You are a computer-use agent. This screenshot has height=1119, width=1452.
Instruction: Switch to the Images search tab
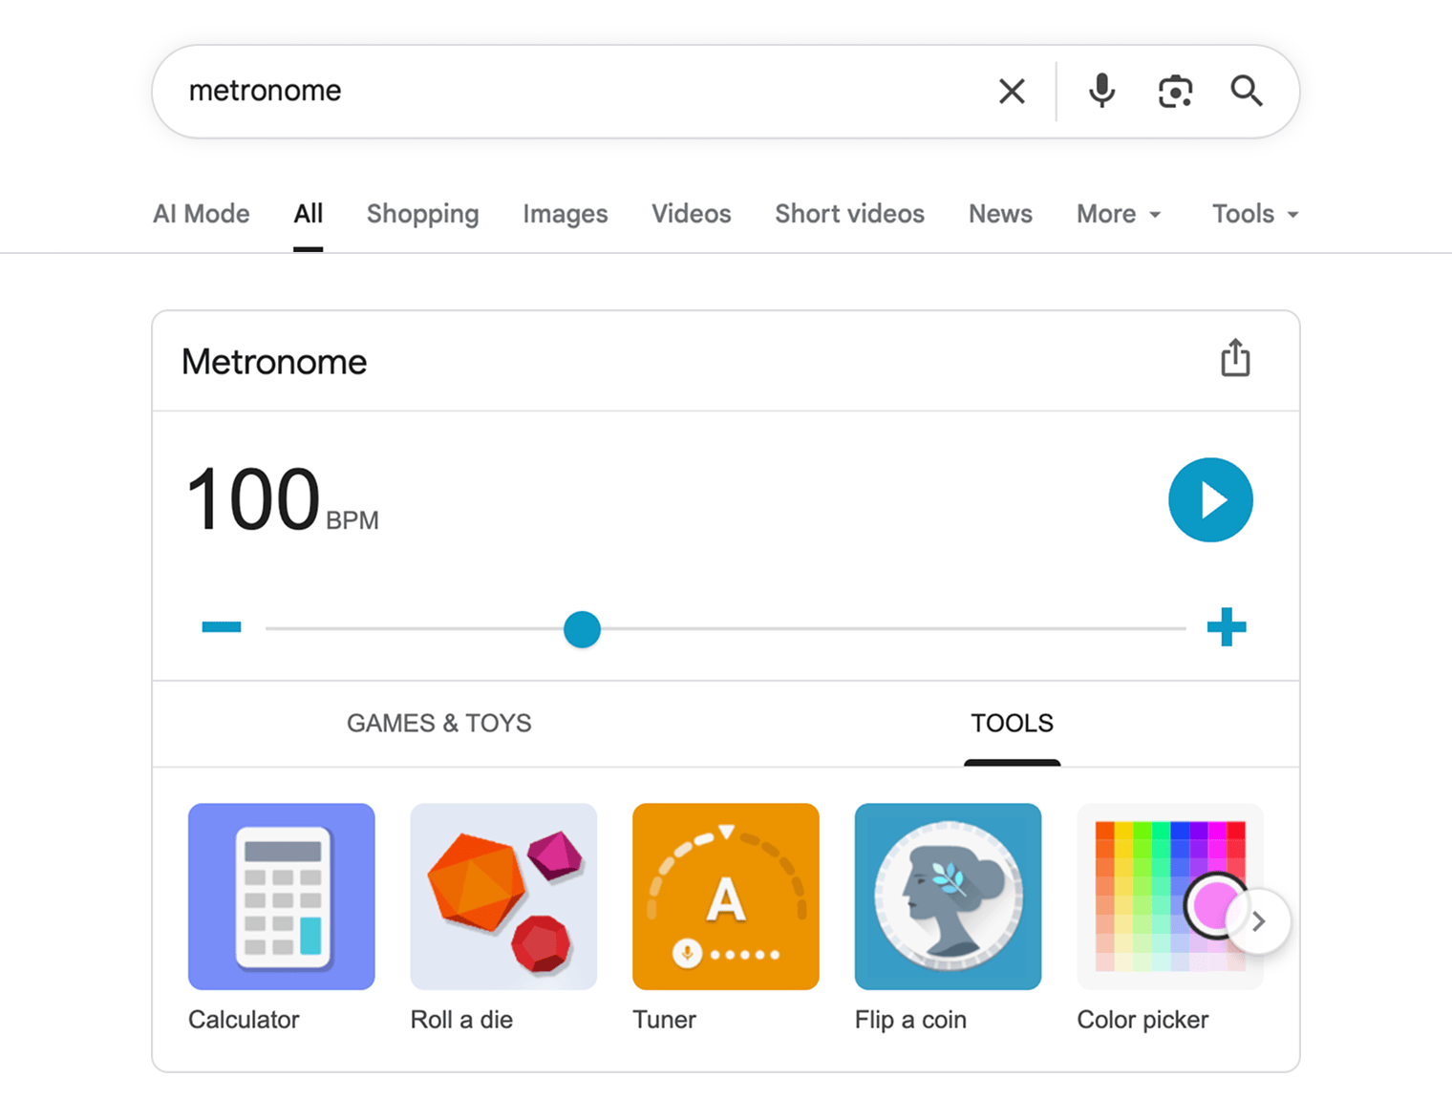click(565, 214)
